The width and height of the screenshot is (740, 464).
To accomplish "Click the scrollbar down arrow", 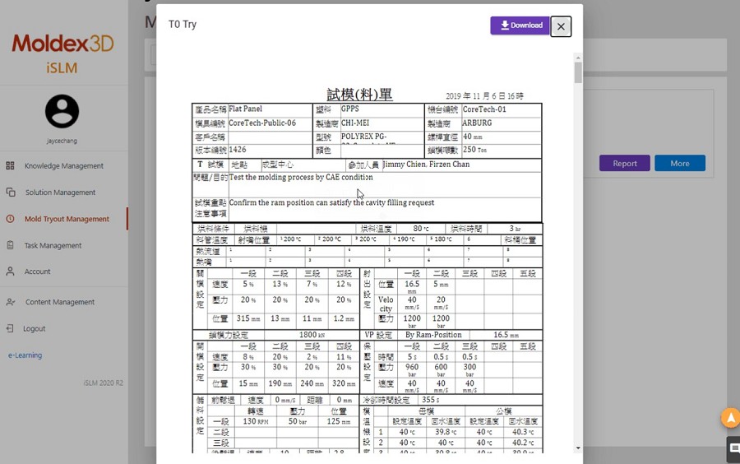I will pos(578,448).
